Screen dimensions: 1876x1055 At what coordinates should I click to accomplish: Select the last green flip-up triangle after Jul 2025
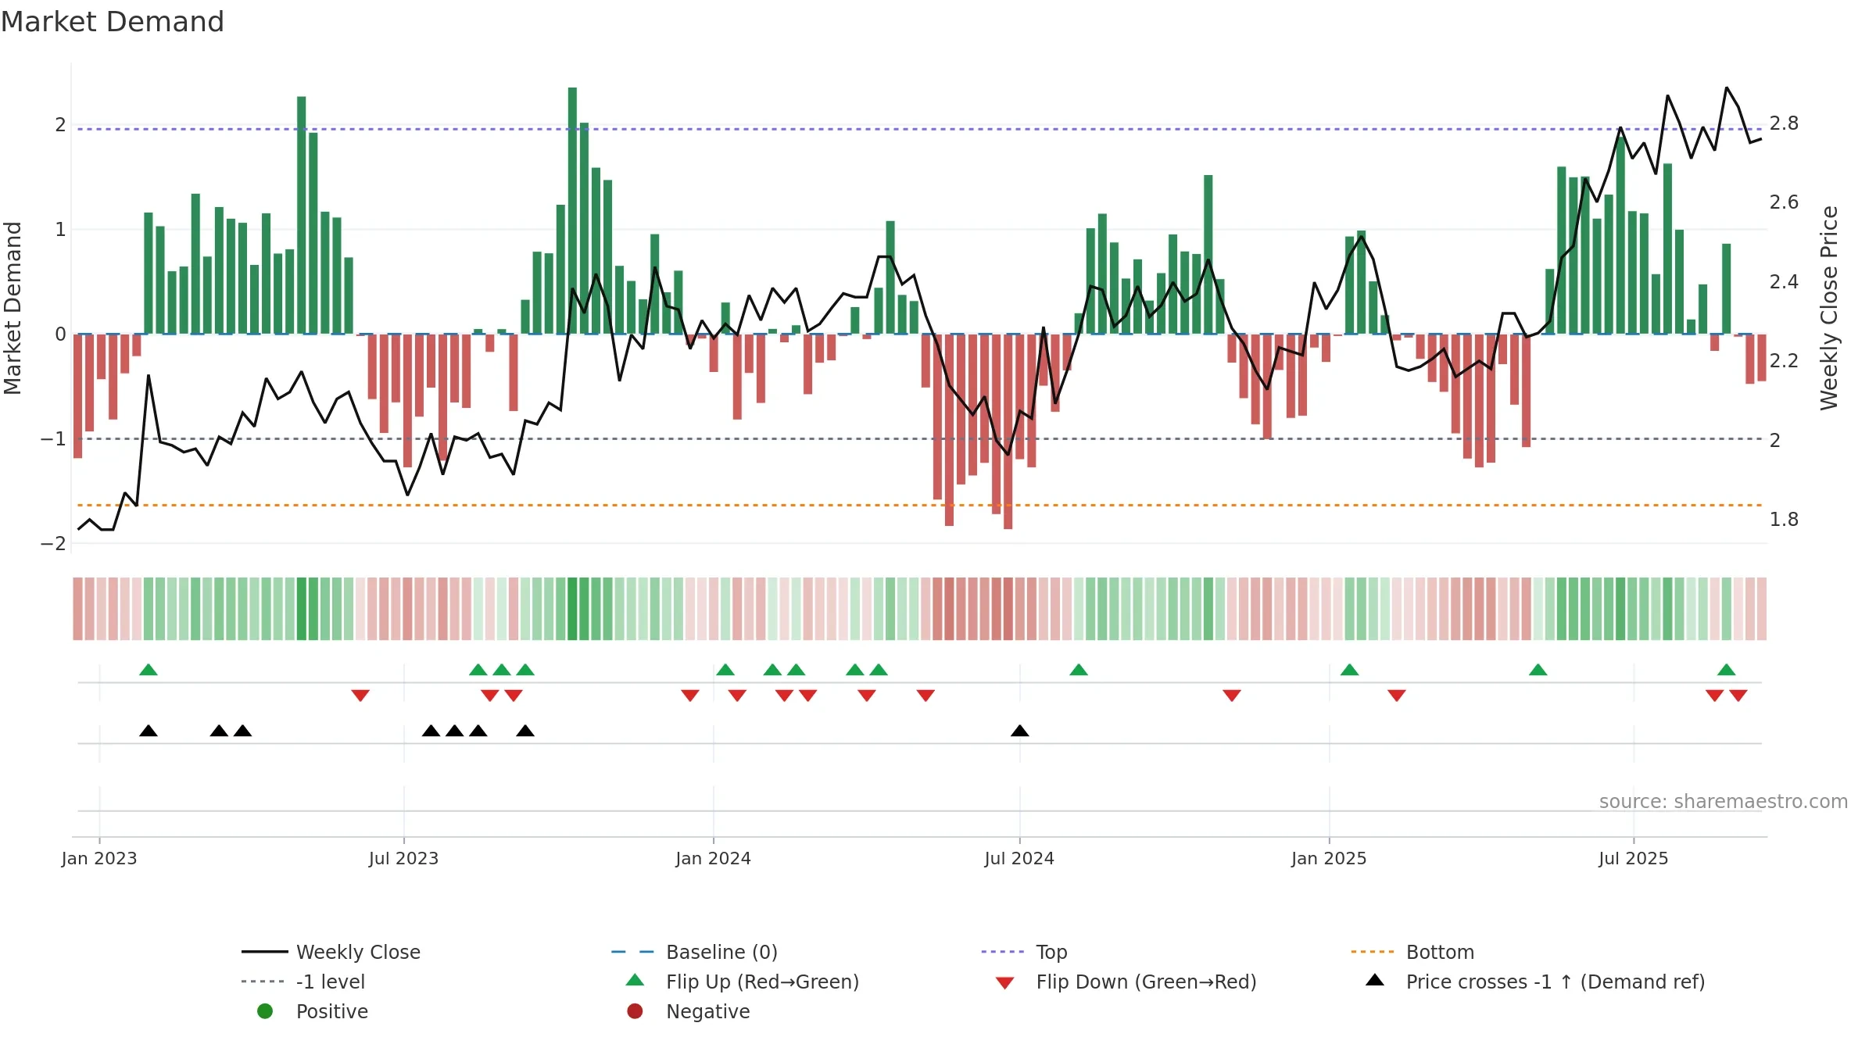pos(1727,670)
